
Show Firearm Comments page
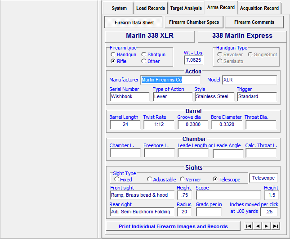[x=254, y=22]
